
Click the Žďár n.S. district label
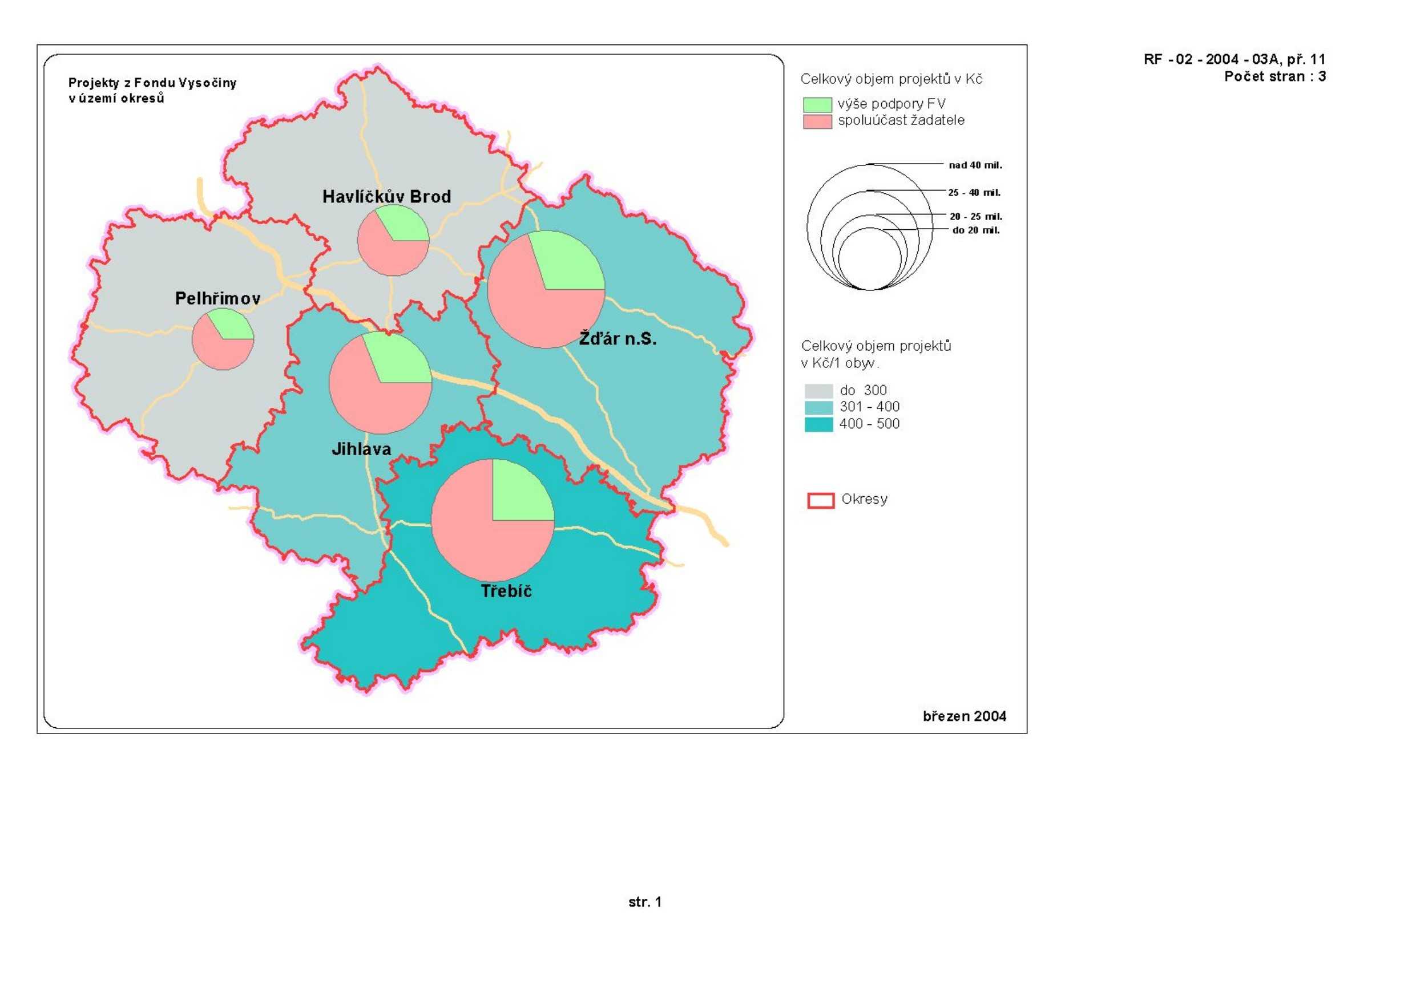618,338
